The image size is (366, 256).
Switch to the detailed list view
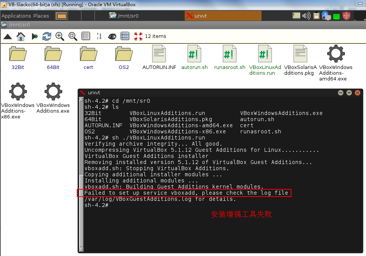[86, 36]
